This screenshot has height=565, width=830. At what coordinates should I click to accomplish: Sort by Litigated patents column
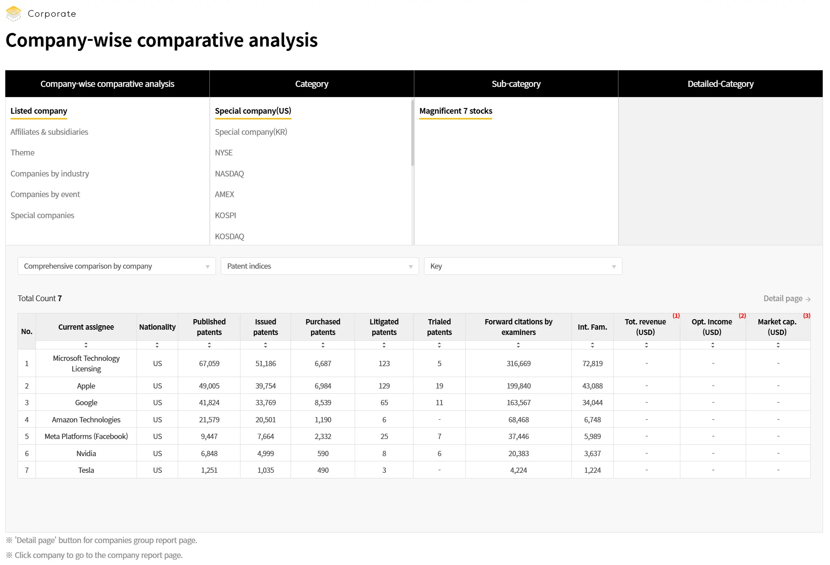[x=384, y=345]
